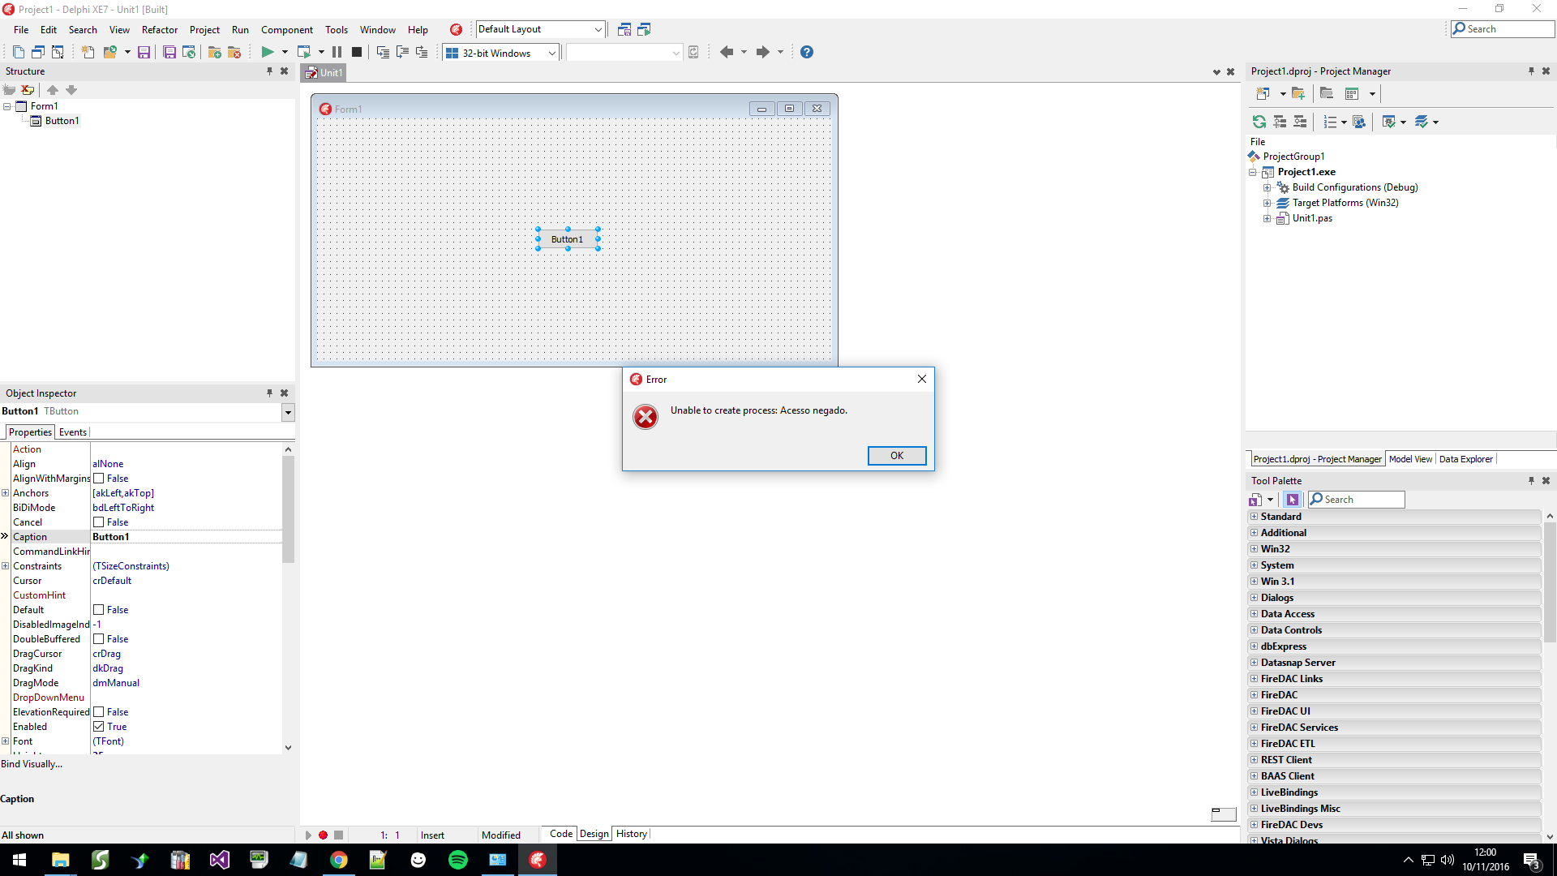Viewport: 1557px width, 876px height.
Task: Click Collapse All icon in Project Manager
Action: [1300, 122]
